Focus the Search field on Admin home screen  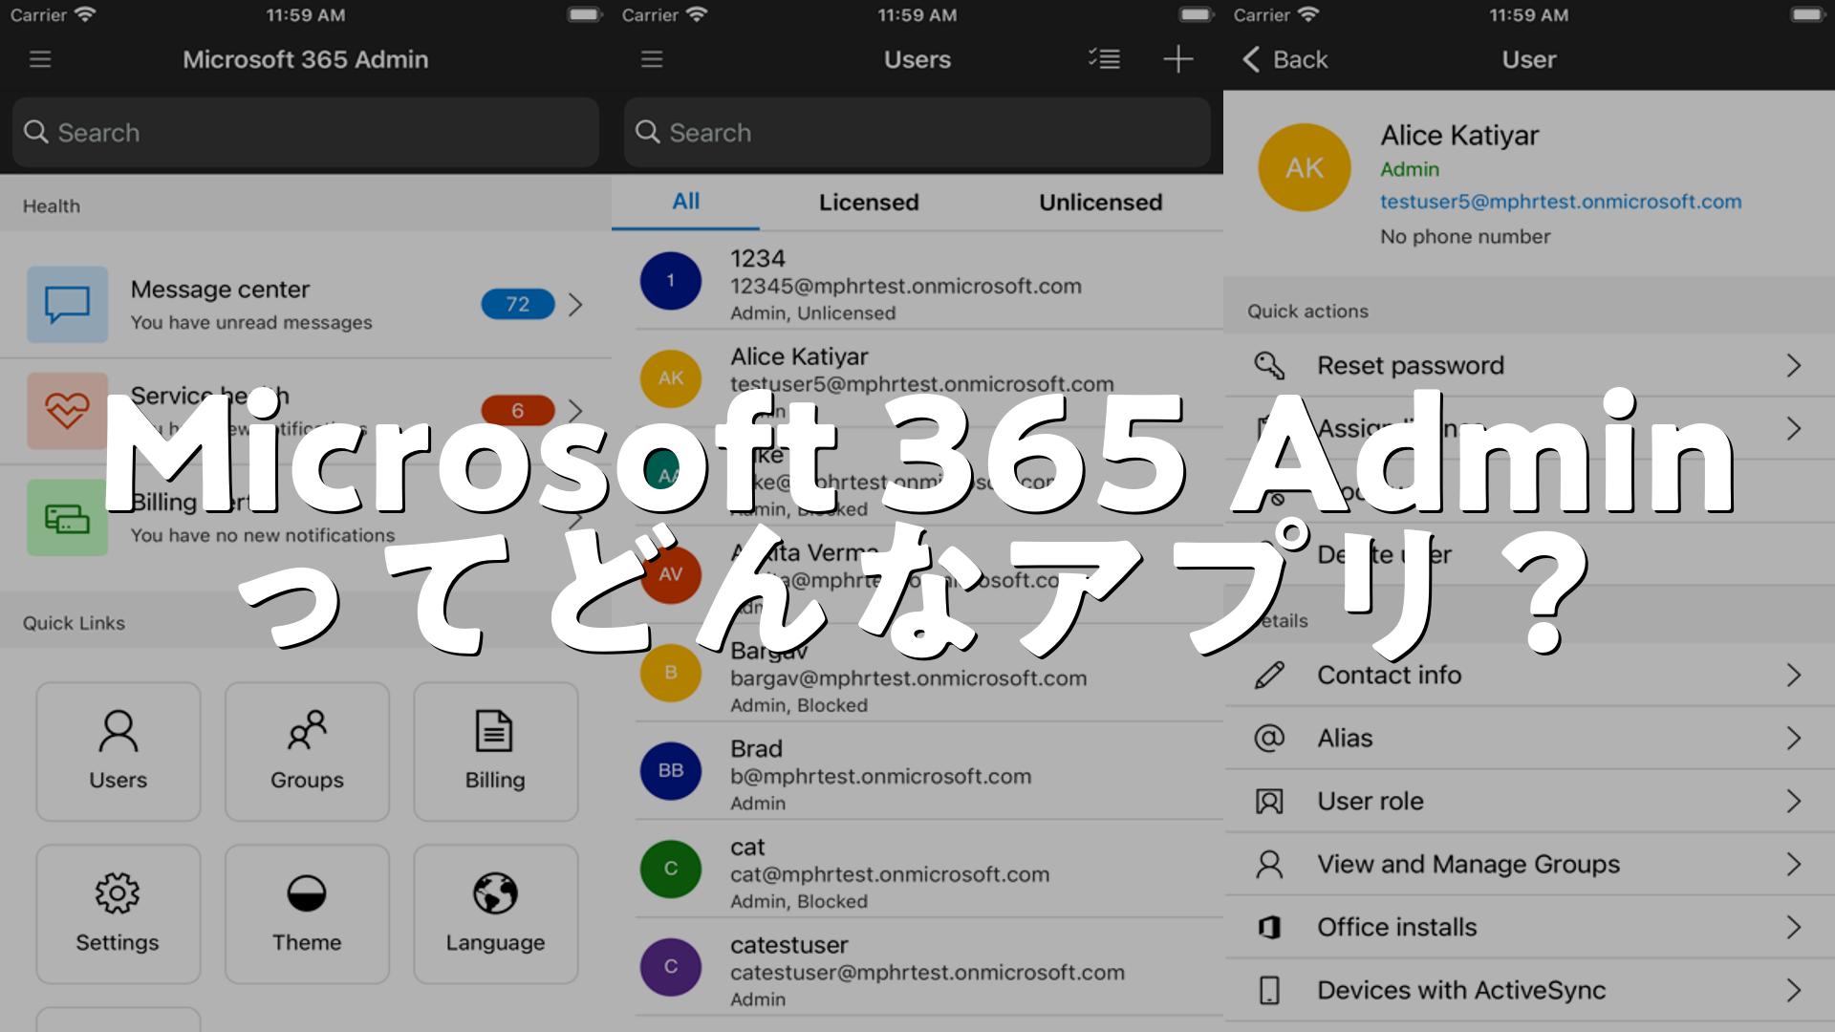[306, 132]
